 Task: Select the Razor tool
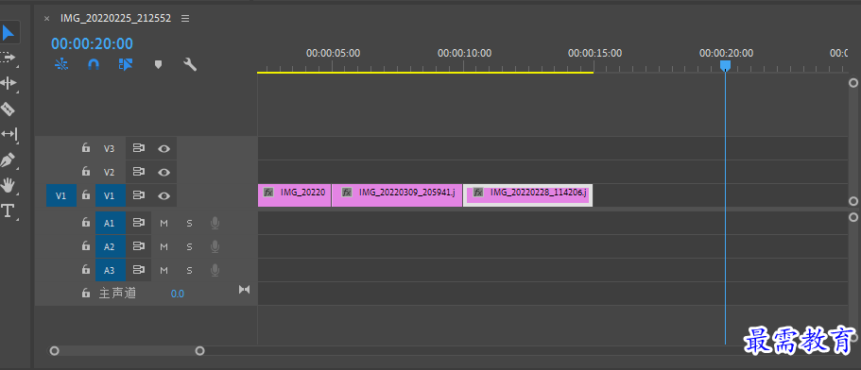[8, 109]
